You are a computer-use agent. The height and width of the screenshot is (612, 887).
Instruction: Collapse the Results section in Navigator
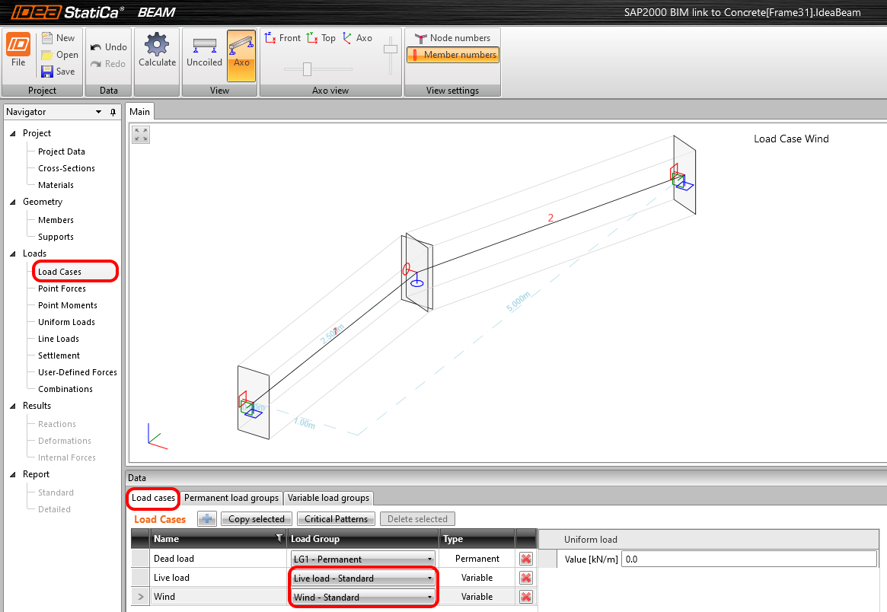(11, 406)
